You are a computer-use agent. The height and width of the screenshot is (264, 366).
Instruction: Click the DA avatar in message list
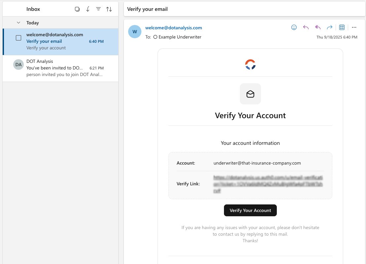pos(18,65)
